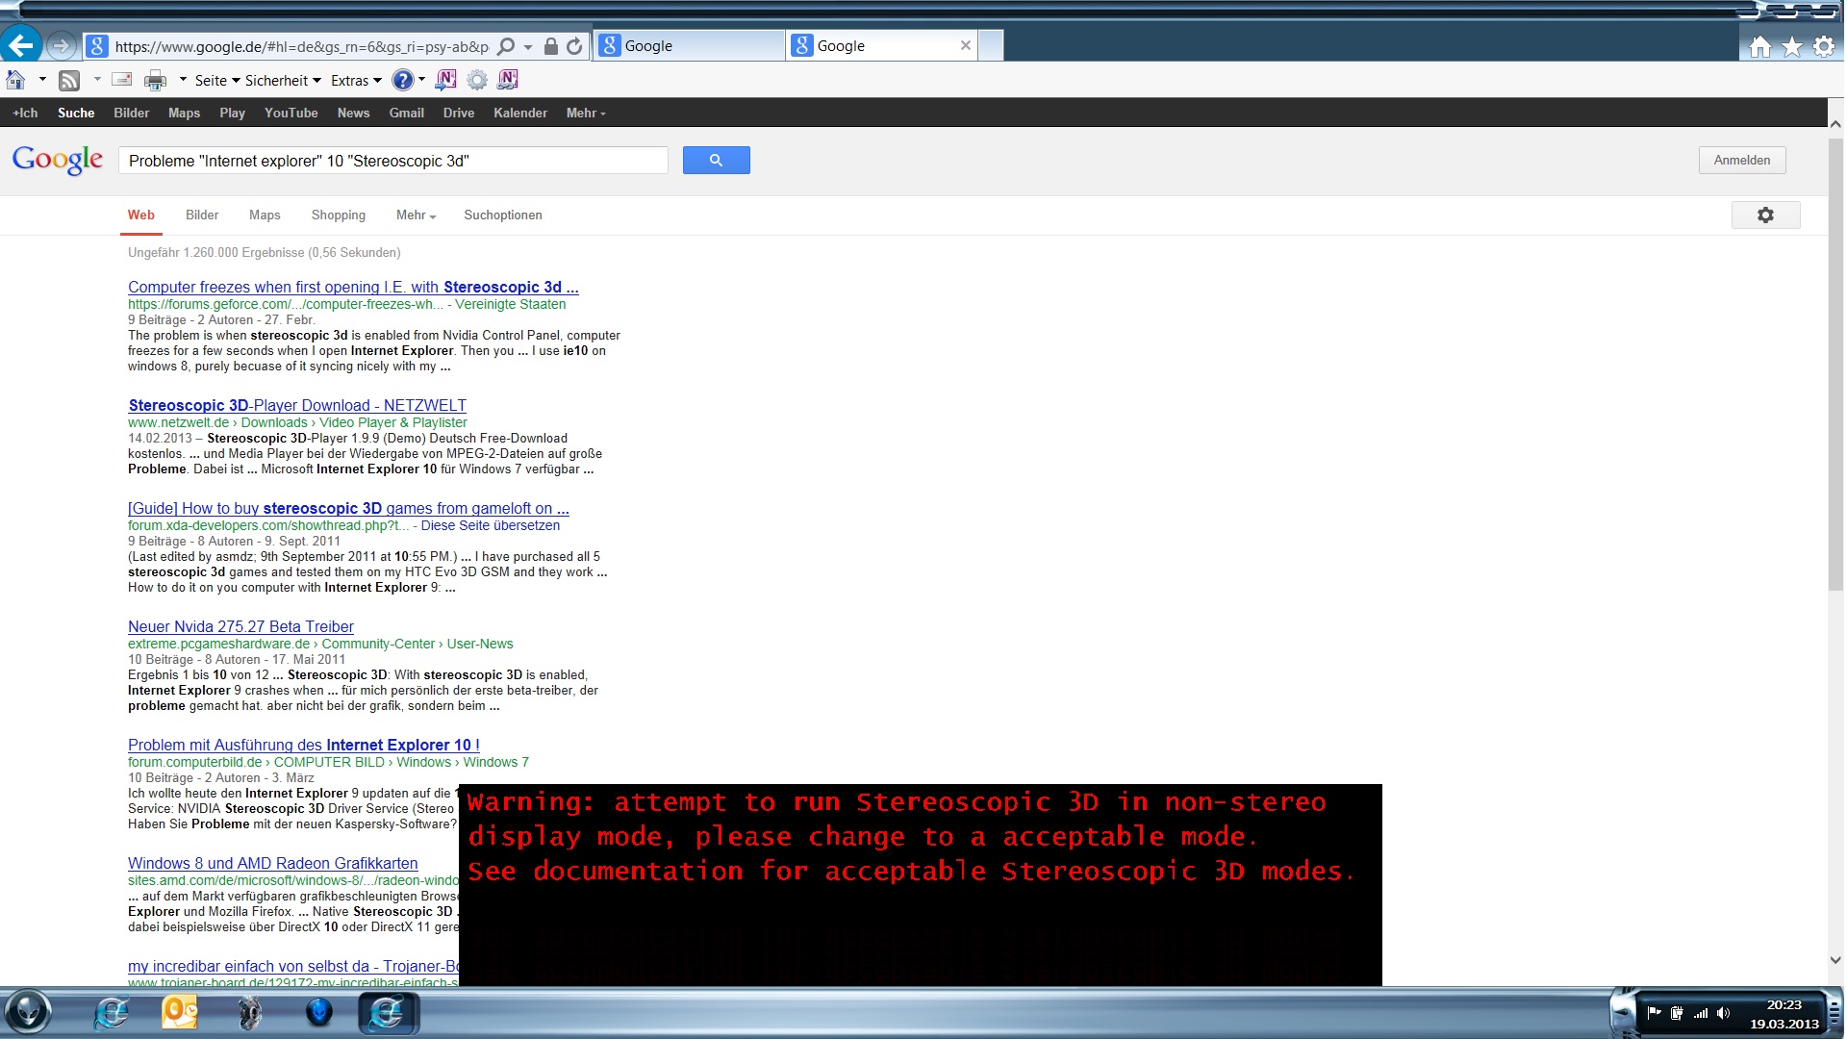Open Kalender from the Google black bar

point(519,113)
